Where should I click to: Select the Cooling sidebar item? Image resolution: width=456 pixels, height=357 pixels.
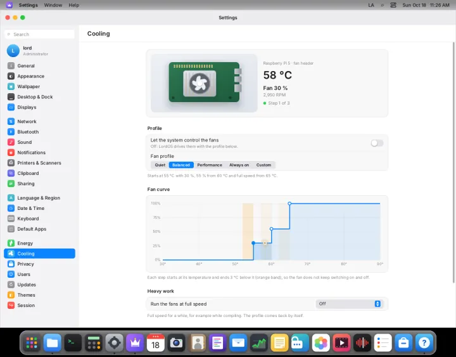39,254
